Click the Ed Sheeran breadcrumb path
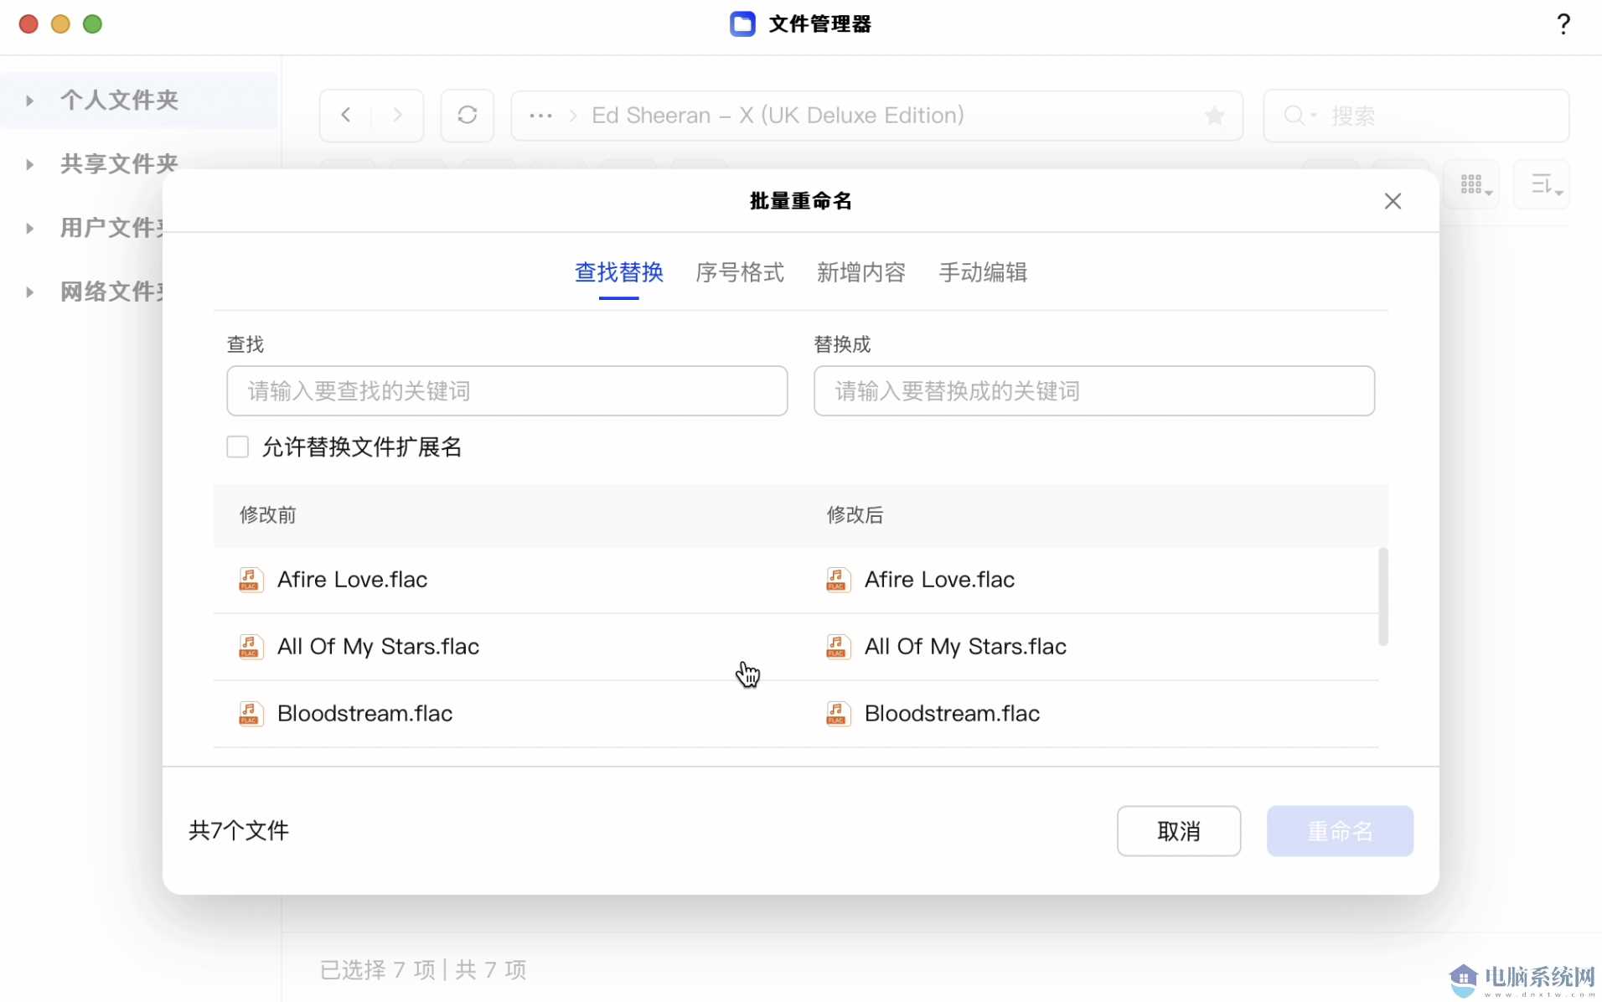 (x=778, y=116)
